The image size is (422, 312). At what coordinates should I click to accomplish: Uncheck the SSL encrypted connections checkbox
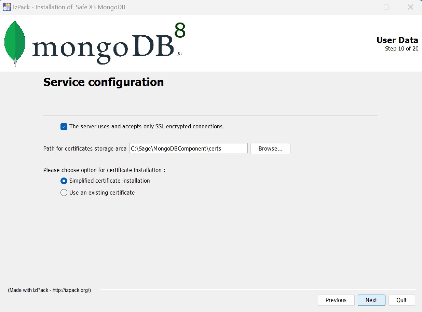click(64, 127)
